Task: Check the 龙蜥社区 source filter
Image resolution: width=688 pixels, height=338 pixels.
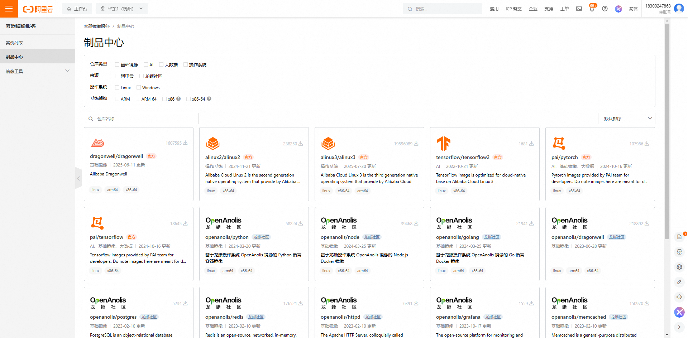Action: (141, 76)
